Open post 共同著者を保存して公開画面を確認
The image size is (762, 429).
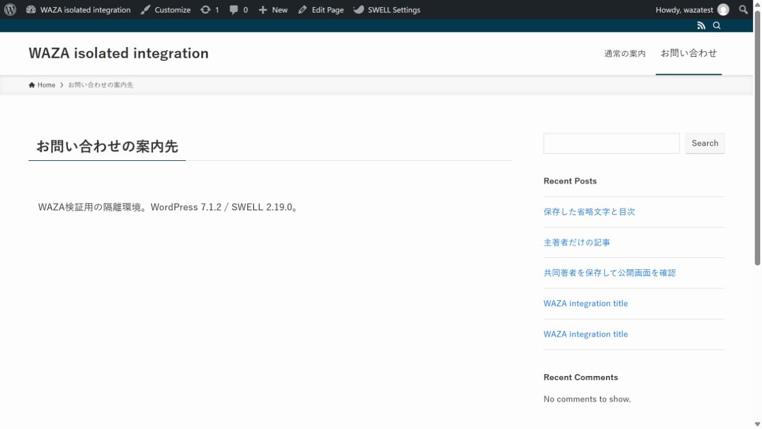click(610, 273)
